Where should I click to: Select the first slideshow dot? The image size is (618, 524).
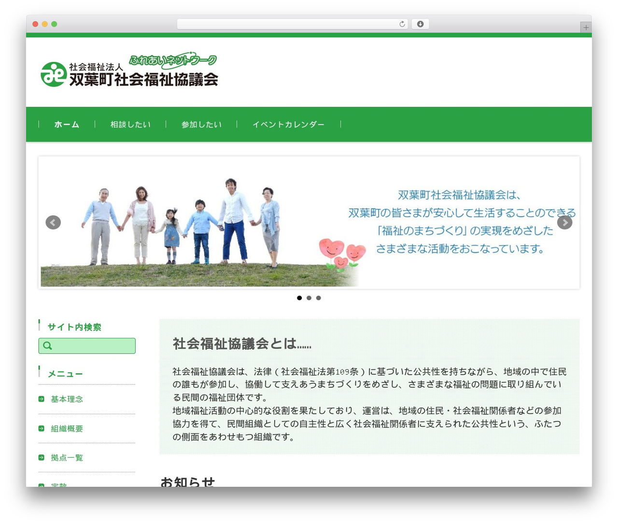tap(299, 298)
